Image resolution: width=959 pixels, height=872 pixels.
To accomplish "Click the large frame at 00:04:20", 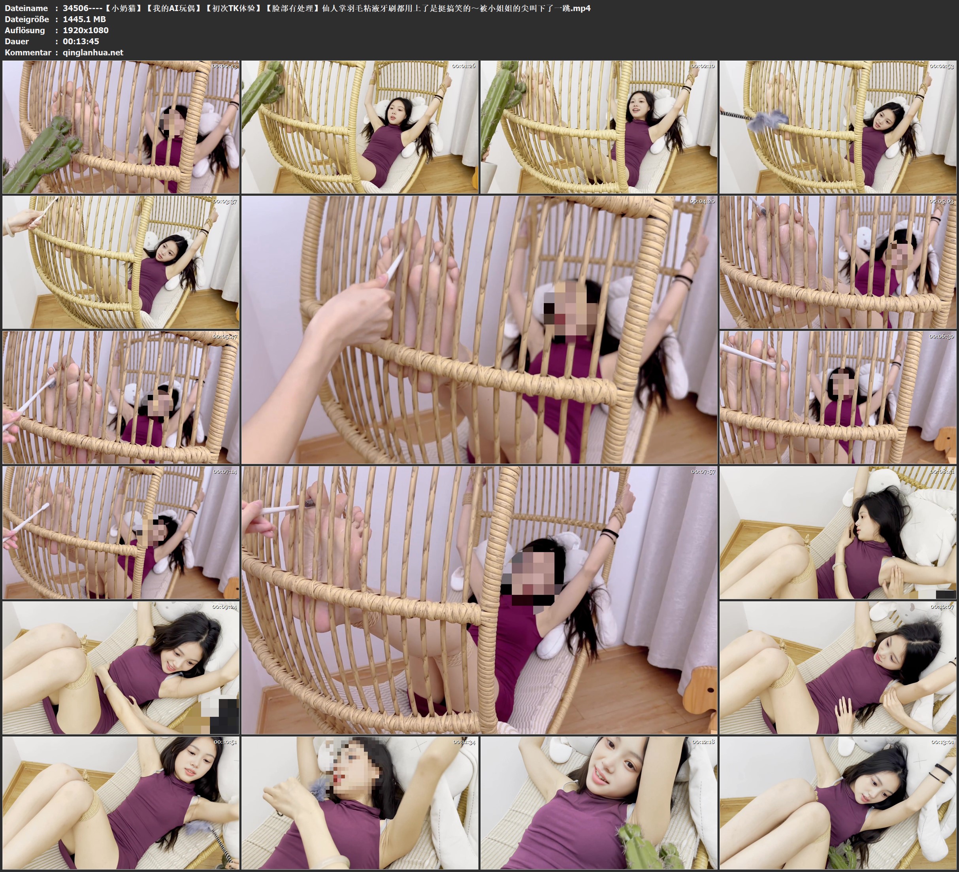I will point(479,329).
